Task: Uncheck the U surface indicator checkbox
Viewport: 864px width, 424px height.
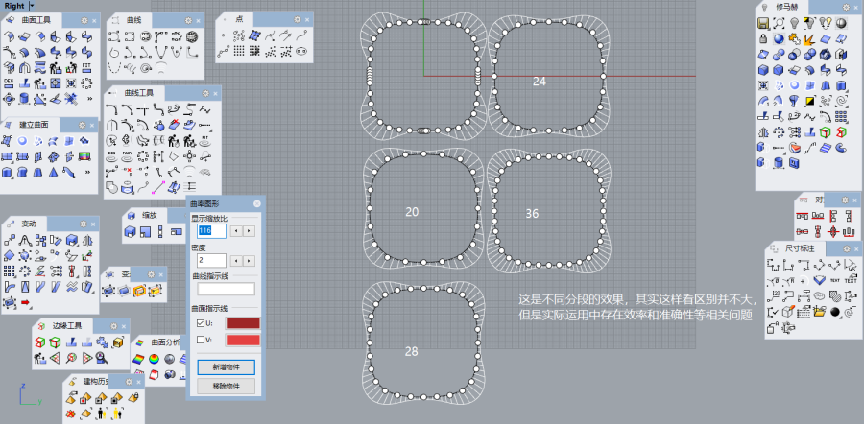Action: pos(200,323)
